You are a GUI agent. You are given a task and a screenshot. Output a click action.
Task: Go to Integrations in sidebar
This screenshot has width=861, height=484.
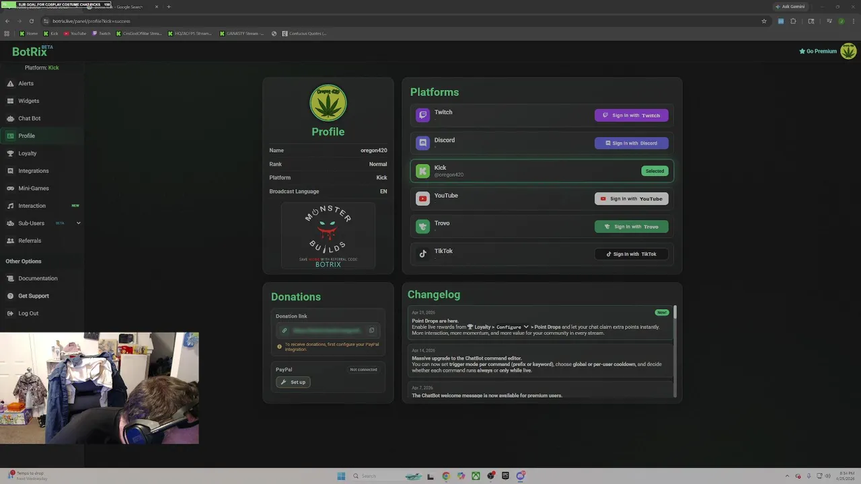42,171
